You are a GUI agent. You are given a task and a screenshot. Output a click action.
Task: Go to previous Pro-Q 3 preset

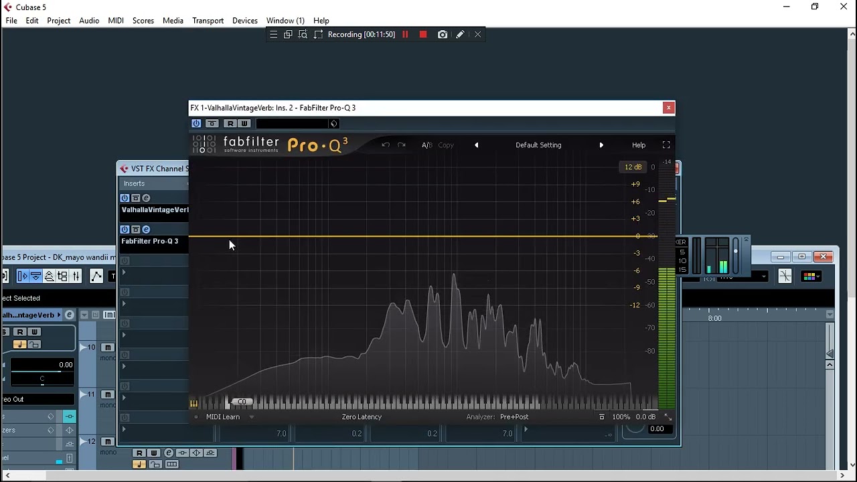pos(477,145)
